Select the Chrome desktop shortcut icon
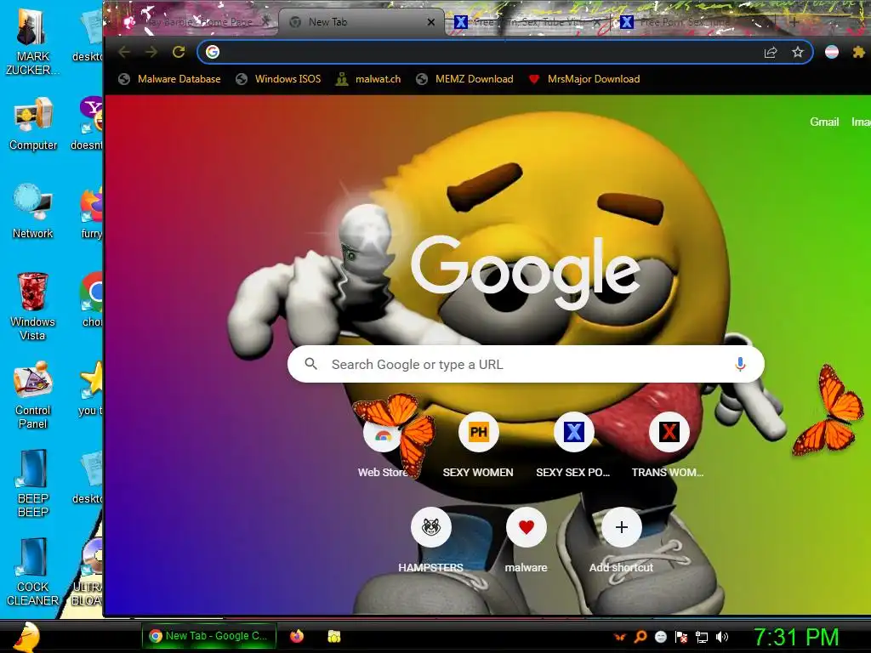 tap(92, 300)
